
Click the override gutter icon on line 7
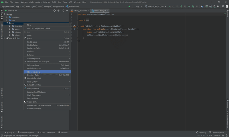tap(74, 29)
